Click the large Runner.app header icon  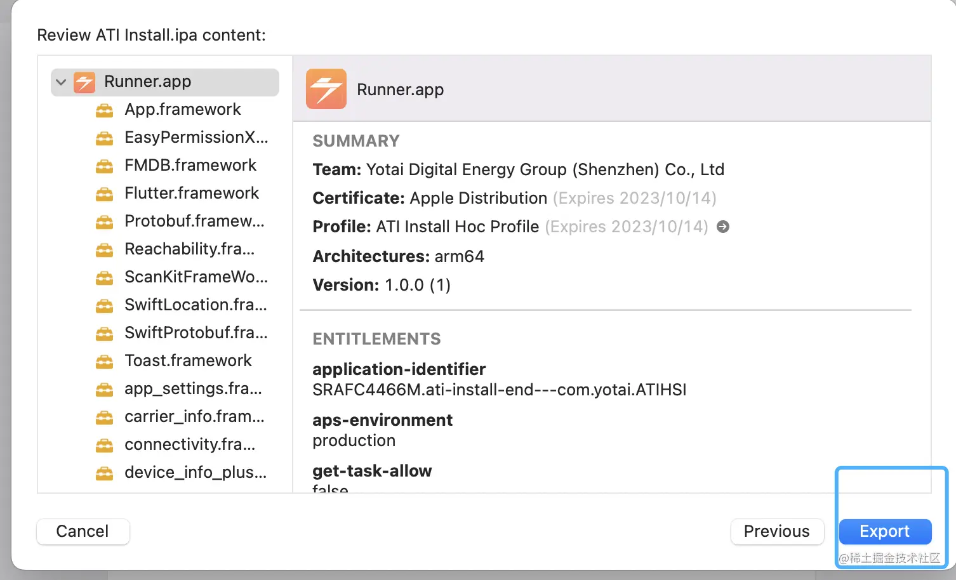click(x=326, y=89)
